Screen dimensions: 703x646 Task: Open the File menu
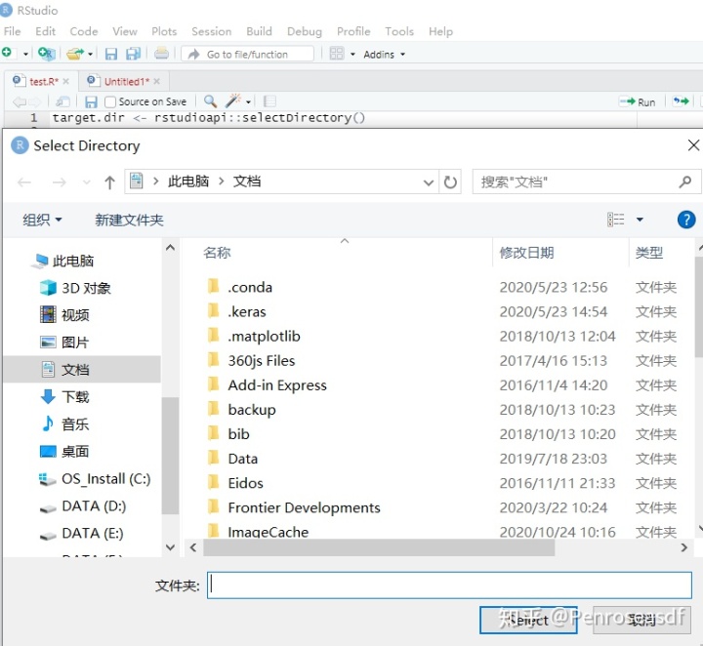(12, 31)
